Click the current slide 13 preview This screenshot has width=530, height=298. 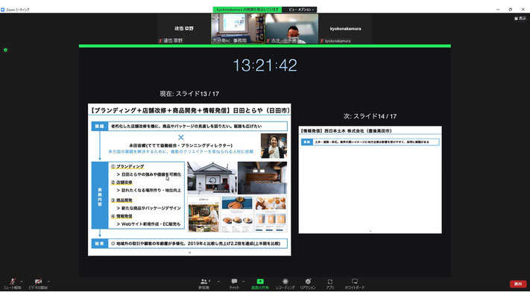pyautogui.click(x=189, y=180)
